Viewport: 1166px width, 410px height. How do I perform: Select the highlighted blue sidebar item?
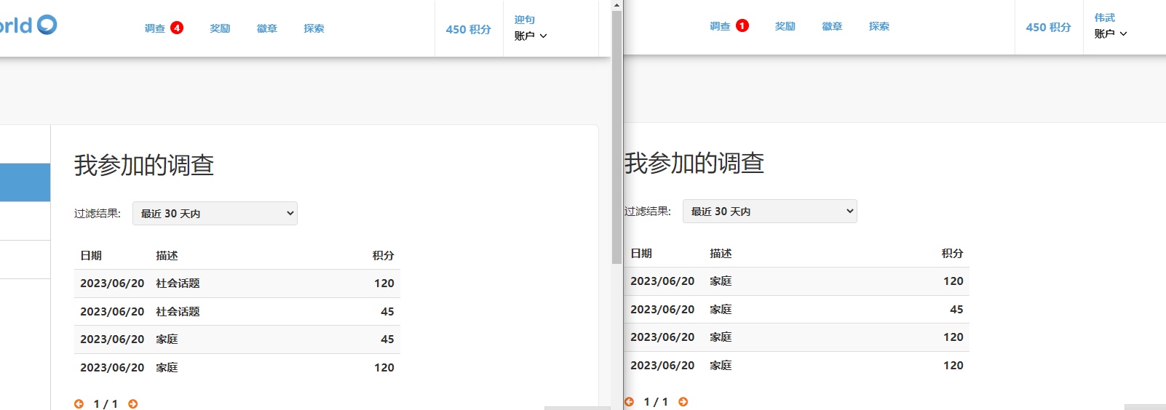pos(25,182)
